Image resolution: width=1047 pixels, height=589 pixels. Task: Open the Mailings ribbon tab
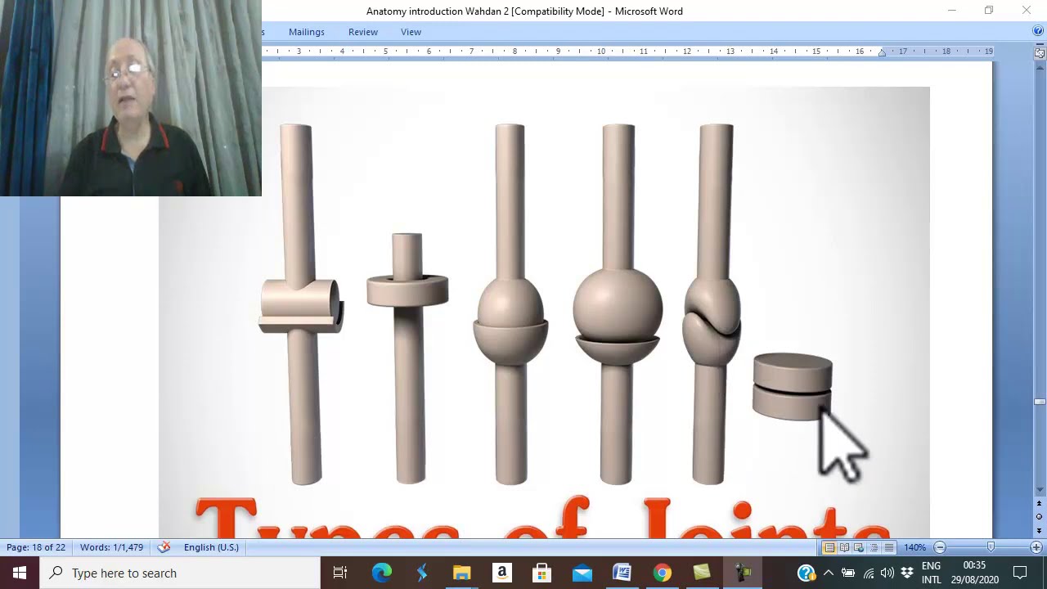tap(306, 32)
